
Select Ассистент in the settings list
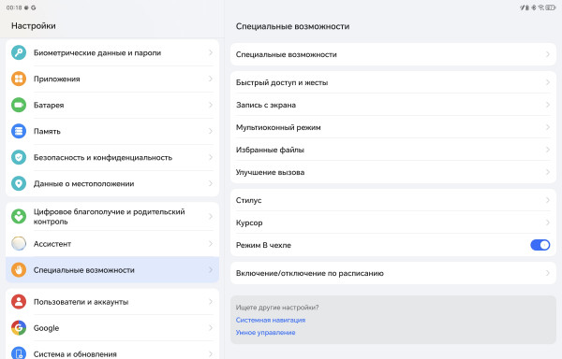point(112,243)
